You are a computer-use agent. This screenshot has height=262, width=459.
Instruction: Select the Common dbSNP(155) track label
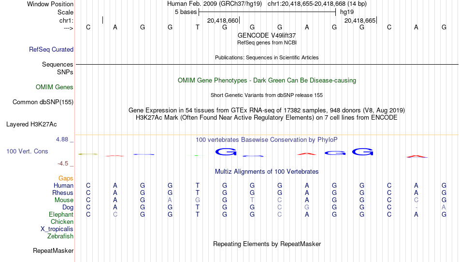point(43,102)
